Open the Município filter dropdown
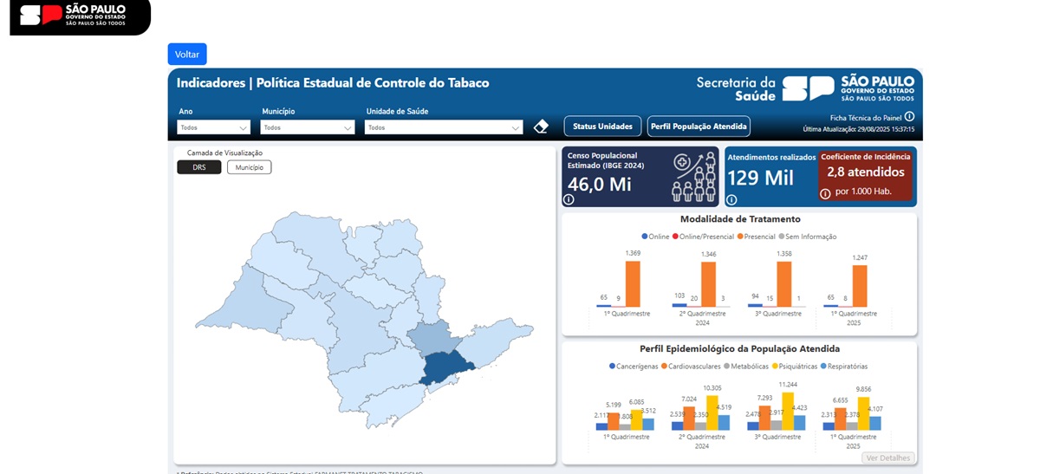 click(308, 127)
